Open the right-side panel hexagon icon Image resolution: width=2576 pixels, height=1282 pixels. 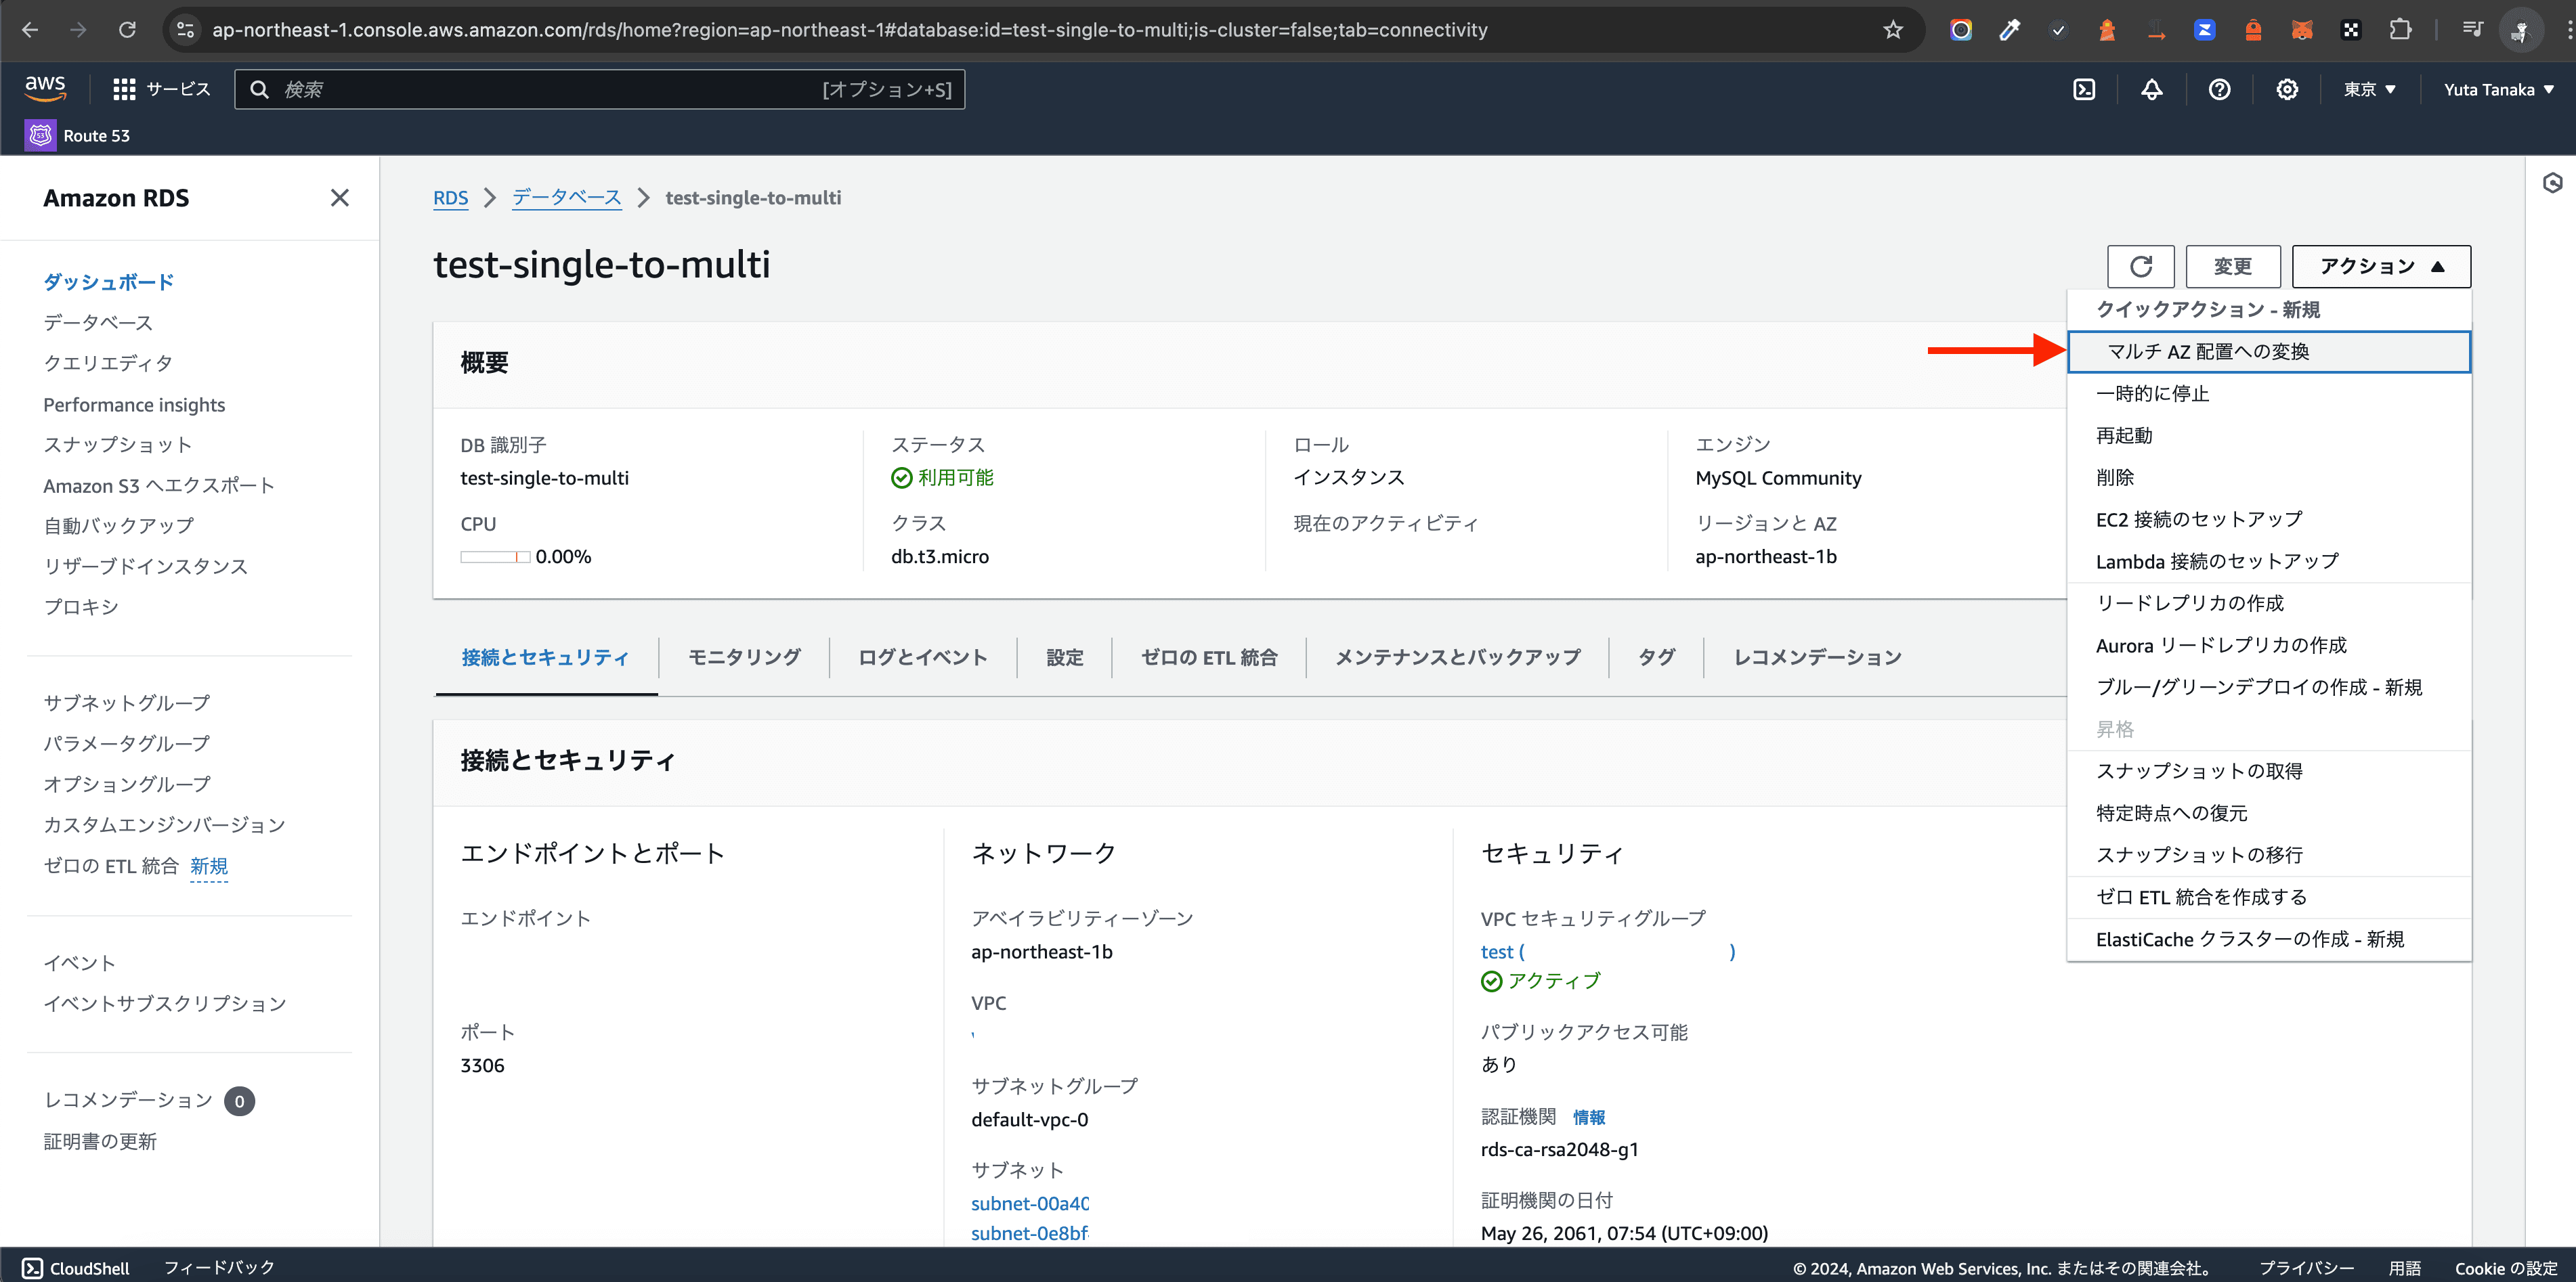click(2553, 183)
